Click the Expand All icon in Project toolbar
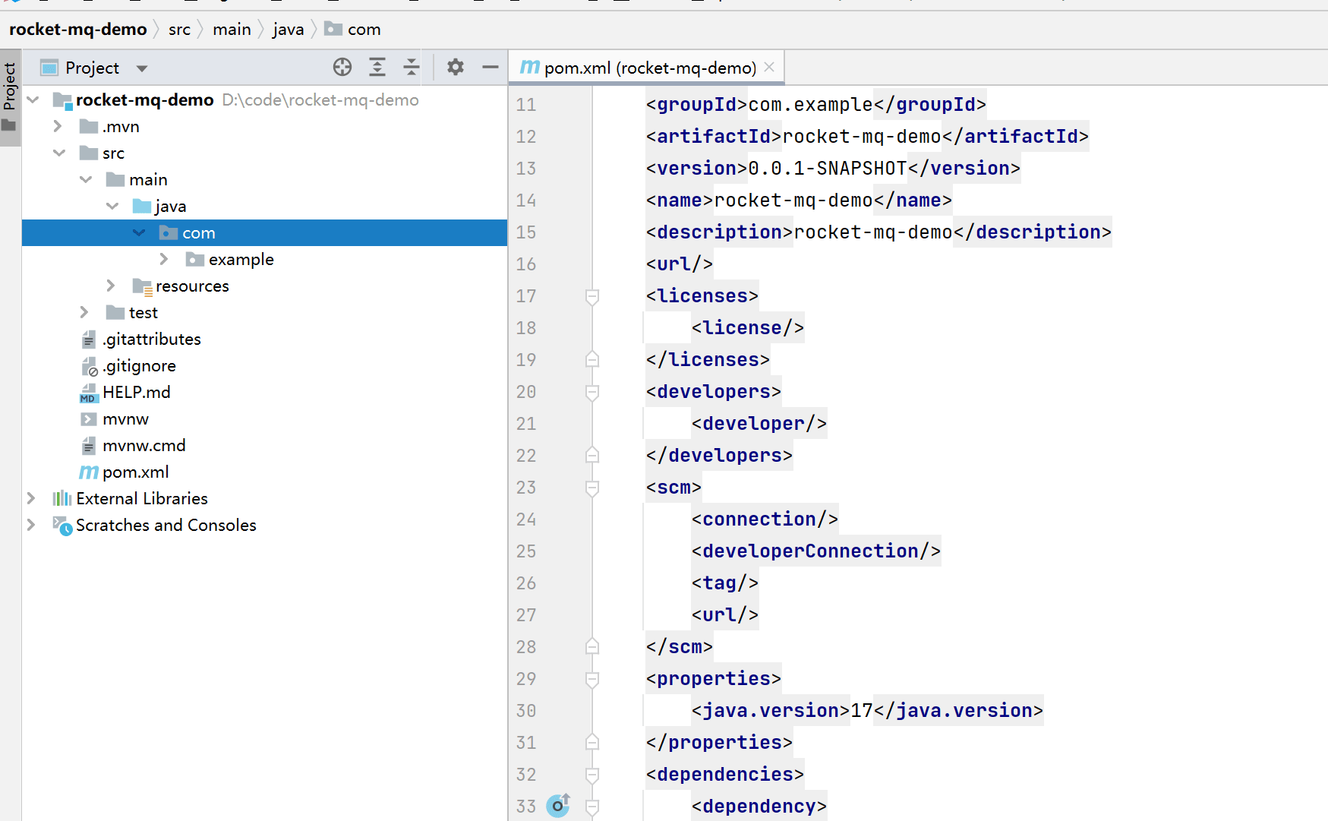This screenshot has width=1328, height=821. [377, 67]
